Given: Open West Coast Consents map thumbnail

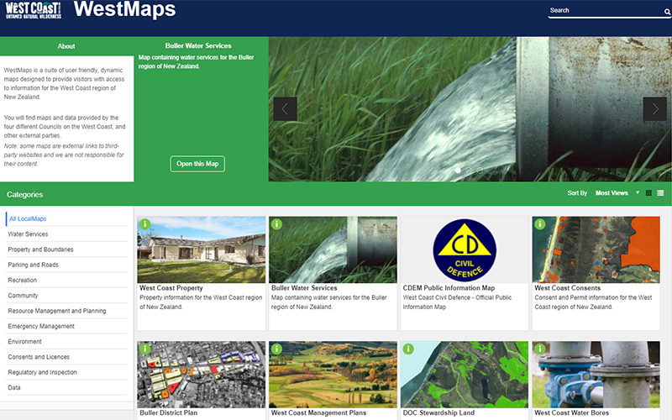Looking at the screenshot, I should [x=596, y=249].
